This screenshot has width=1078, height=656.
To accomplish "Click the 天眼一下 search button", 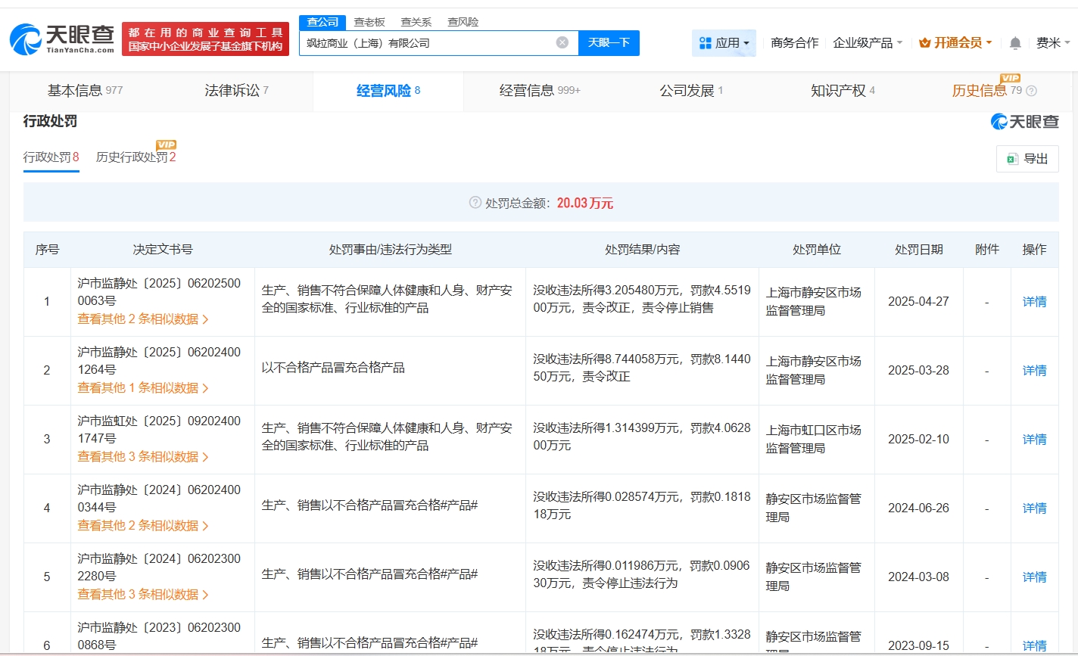I will [609, 42].
